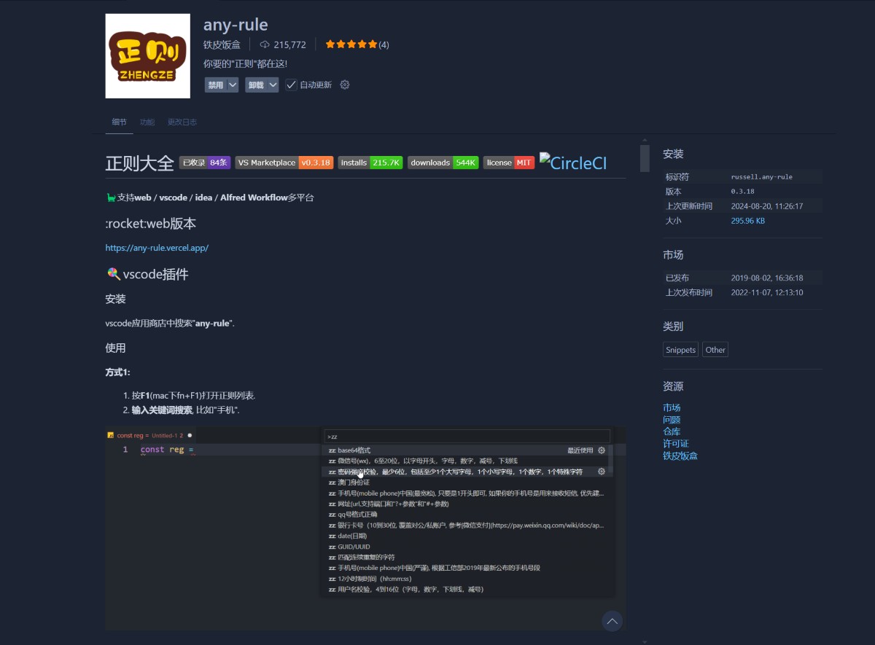Open the 问题 resource link
This screenshot has height=645, width=875.
672,420
